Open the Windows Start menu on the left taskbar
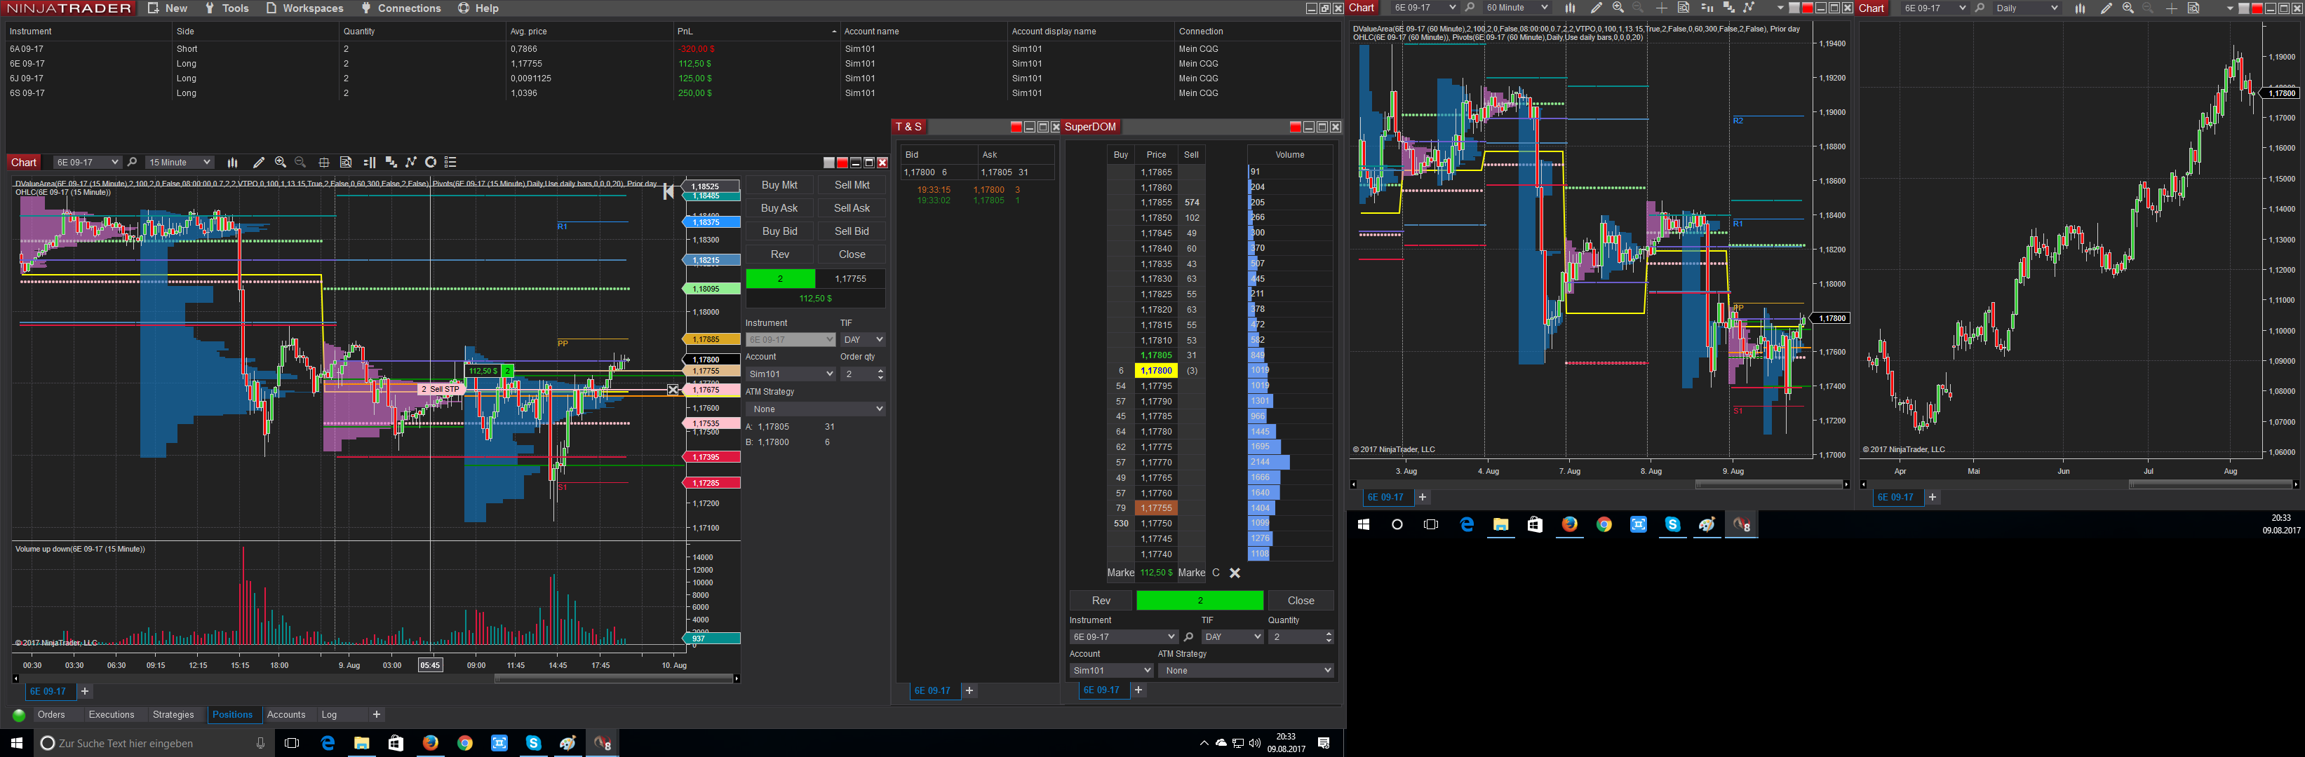 pos(16,744)
